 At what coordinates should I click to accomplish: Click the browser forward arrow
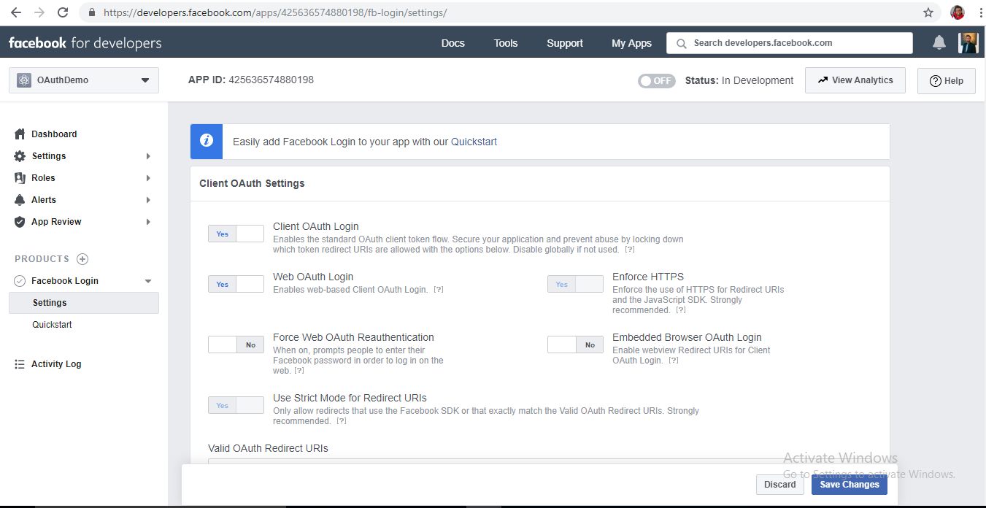click(x=39, y=12)
